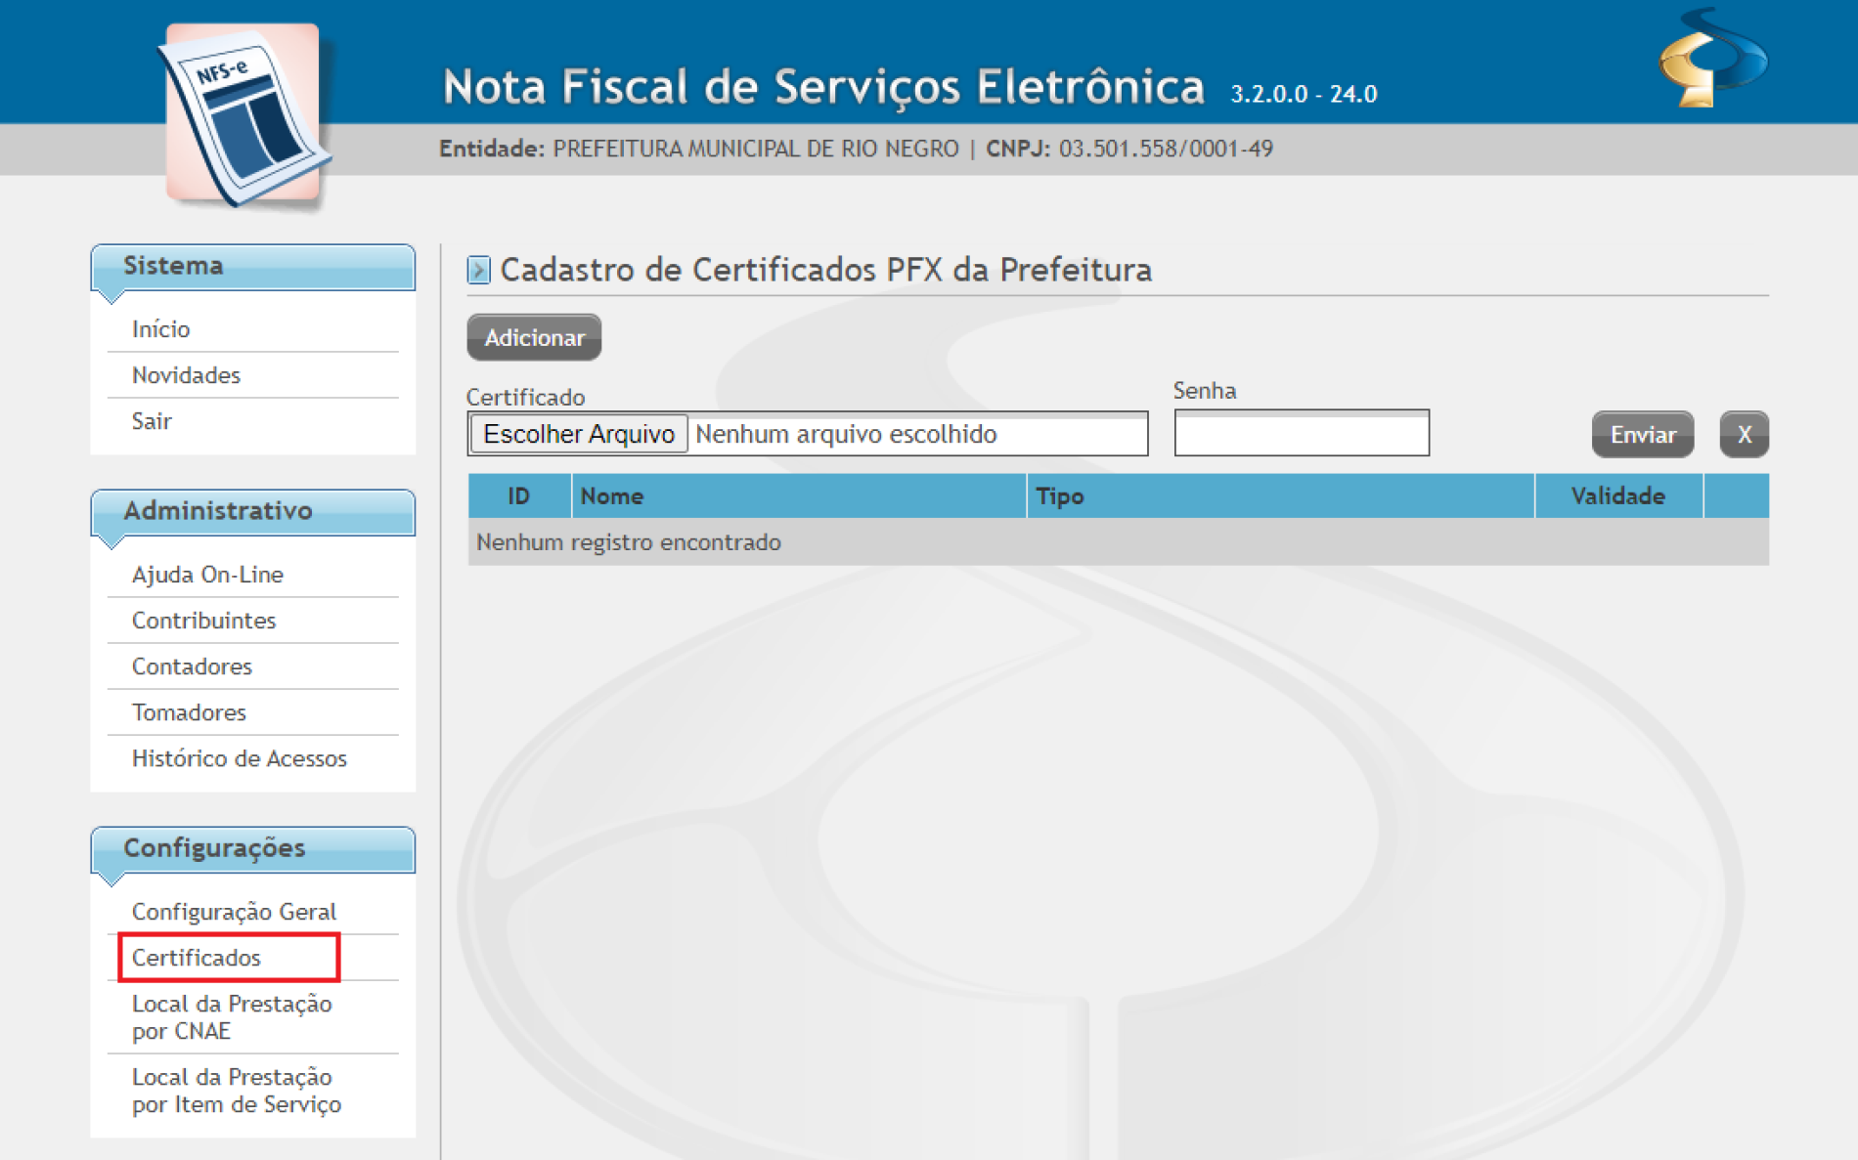Select the highlighted Certificados menu item
The height and width of the screenshot is (1160, 1858).
point(197,958)
